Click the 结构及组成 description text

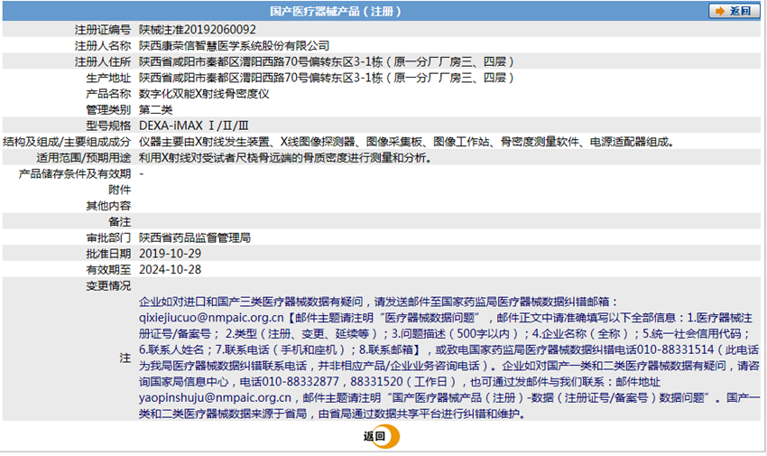pyautogui.click(x=408, y=142)
